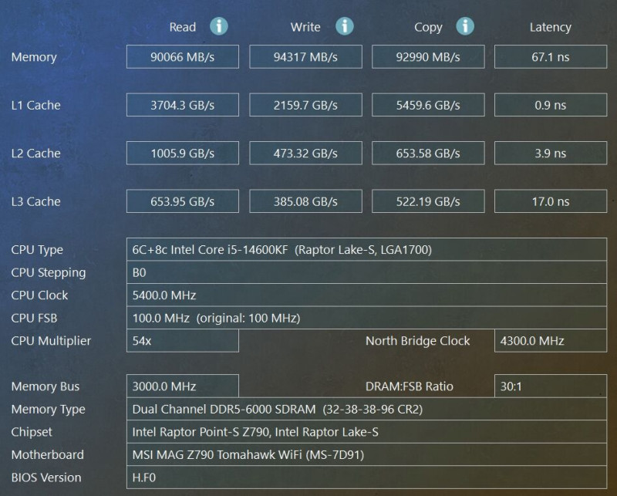Select L3 Cache read value 653.95 GB/s
Screen dimensions: 617x496
[x=183, y=201]
